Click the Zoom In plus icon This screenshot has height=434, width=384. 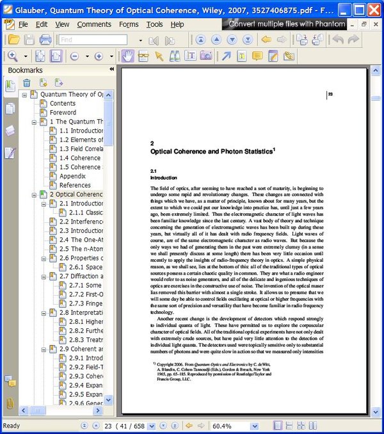pos(99,56)
